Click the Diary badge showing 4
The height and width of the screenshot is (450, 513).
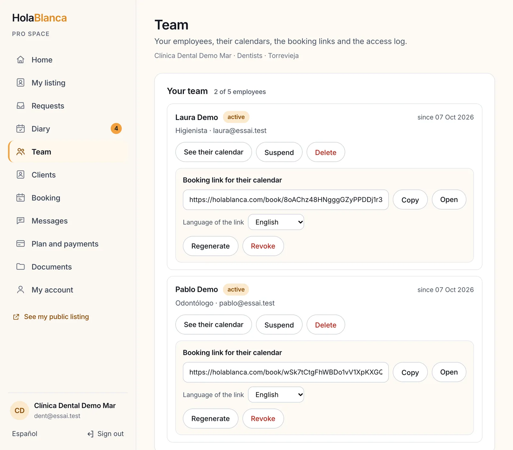116,129
